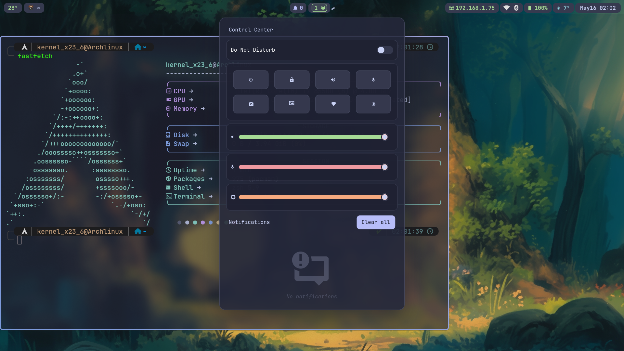Mute the microphone using the mic button
The height and width of the screenshot is (351, 624).
[373, 80]
